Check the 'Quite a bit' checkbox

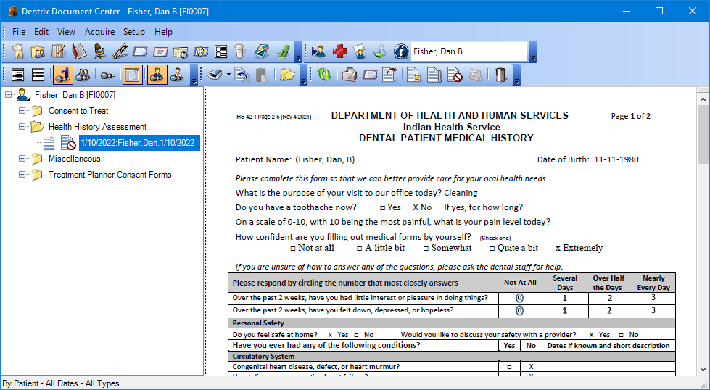coord(492,249)
